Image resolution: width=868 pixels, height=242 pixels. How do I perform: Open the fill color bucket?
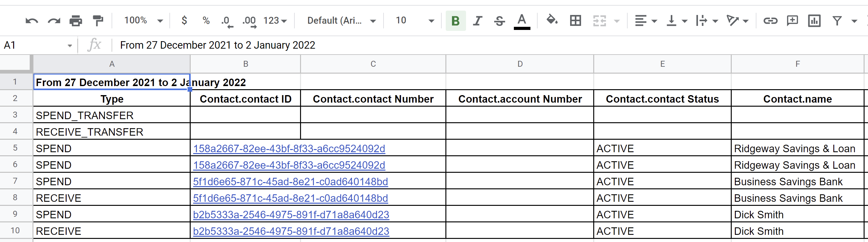(552, 20)
